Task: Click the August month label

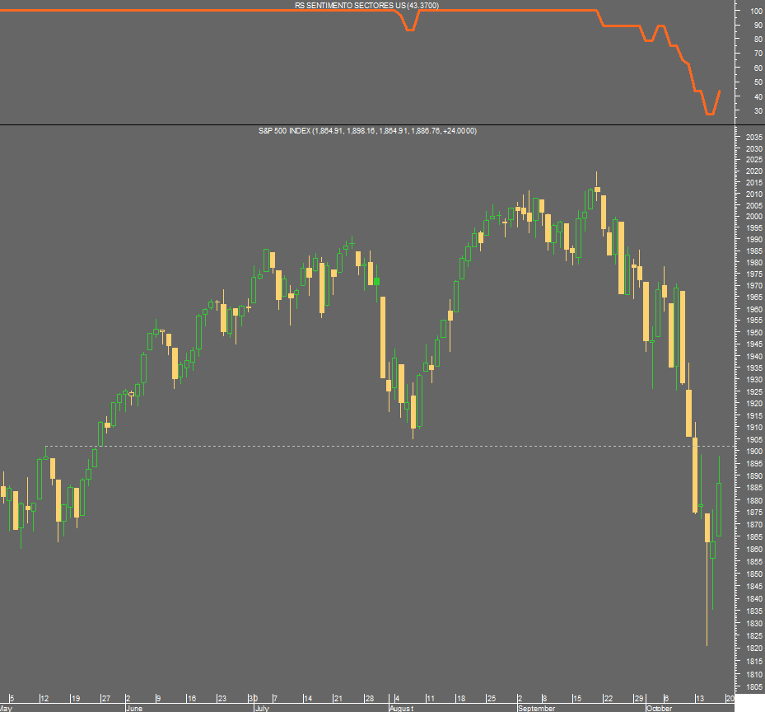Action: (x=402, y=708)
